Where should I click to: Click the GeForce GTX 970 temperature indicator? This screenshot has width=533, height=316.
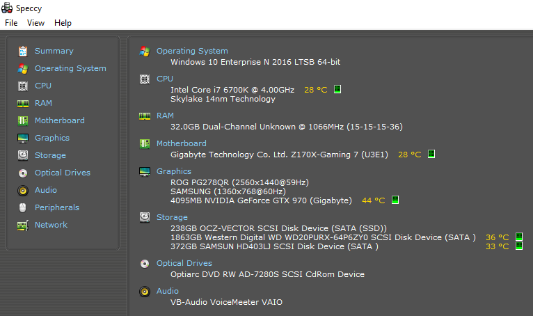[x=395, y=200]
